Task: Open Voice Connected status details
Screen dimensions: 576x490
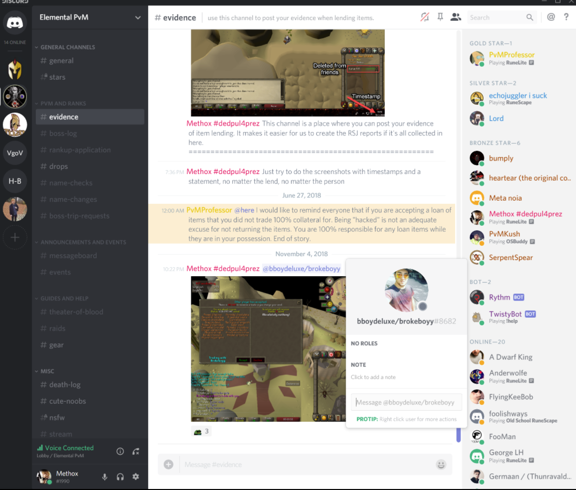Action: (65, 448)
